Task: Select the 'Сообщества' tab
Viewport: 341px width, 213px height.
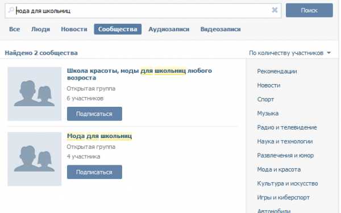Action: tap(118, 29)
